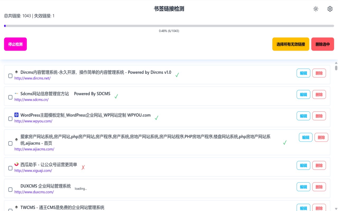Select the Sdcms bookmark checkbox
Viewport: 338px width, 211px height.
pyautogui.click(x=10, y=97)
